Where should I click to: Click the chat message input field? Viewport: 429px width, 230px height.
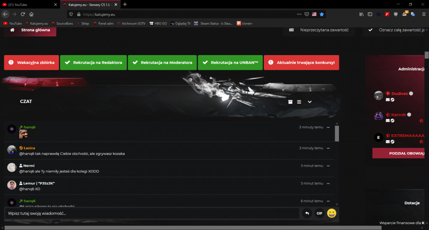point(152,213)
